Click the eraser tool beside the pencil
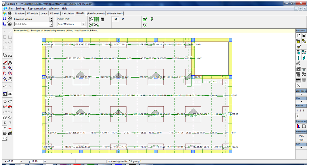309x167 pixels. coord(10,63)
